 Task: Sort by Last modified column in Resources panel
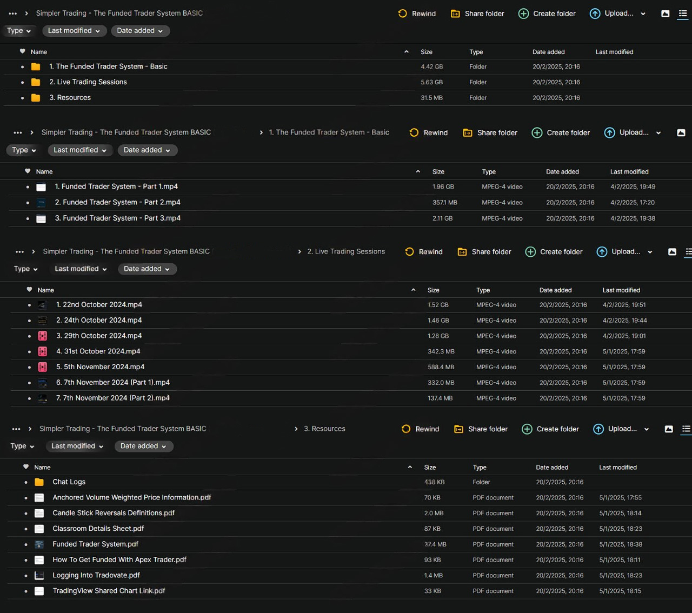click(618, 468)
